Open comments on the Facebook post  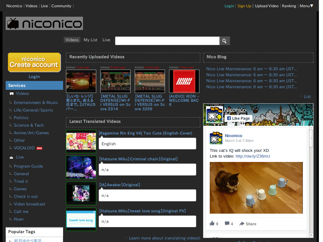(x=227, y=223)
